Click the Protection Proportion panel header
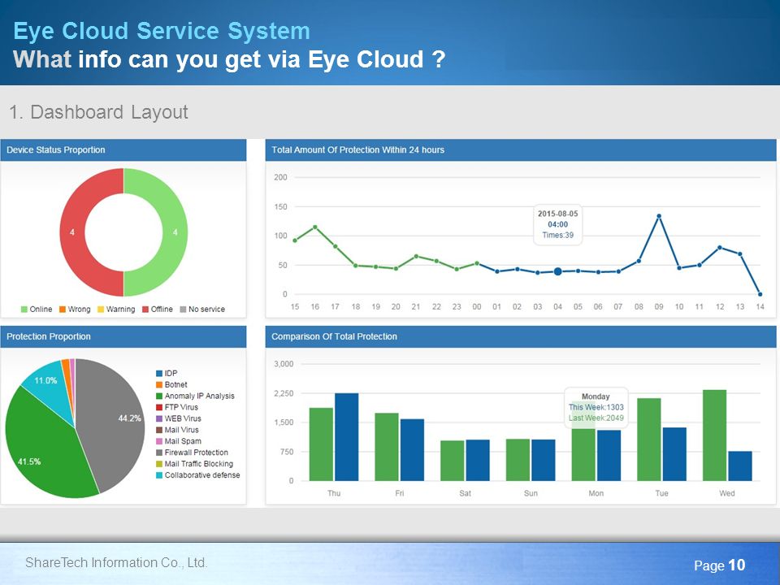Image resolution: width=780 pixels, height=585 pixels. [x=123, y=336]
